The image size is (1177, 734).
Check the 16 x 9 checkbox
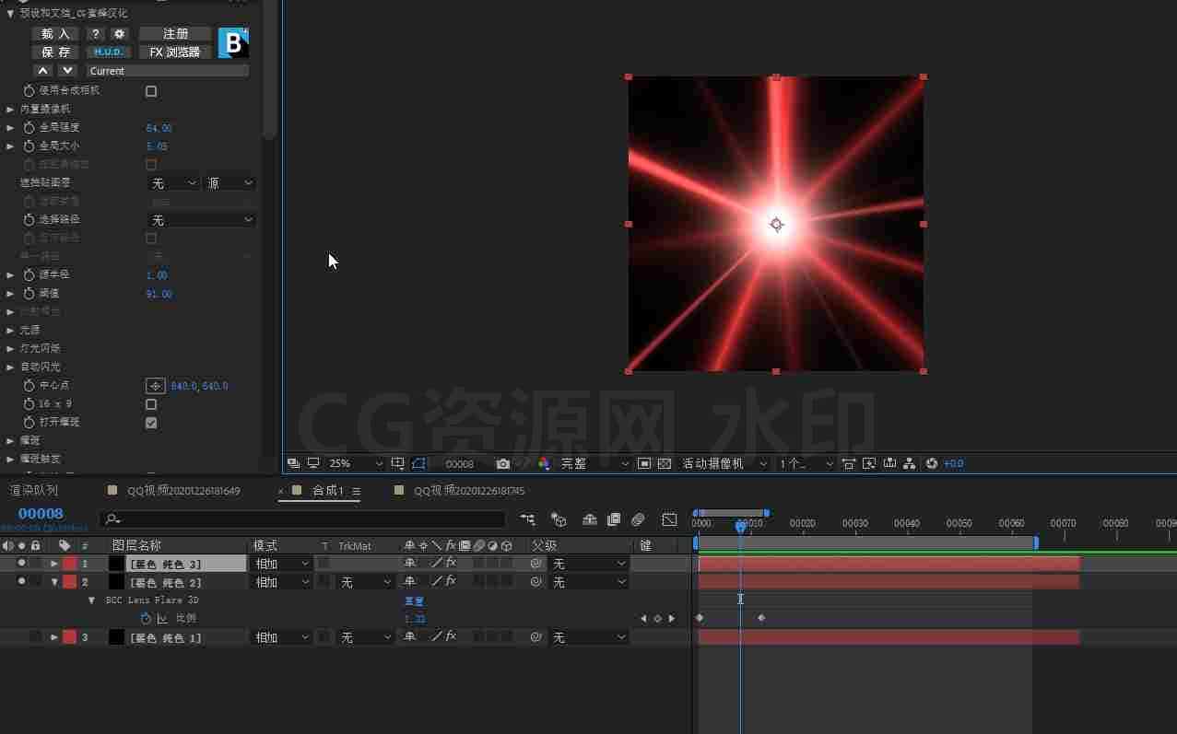coord(151,404)
